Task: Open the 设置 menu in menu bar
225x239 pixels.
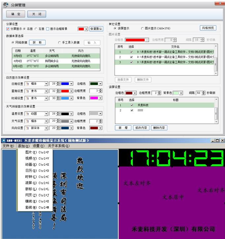Action: (x=38, y=146)
